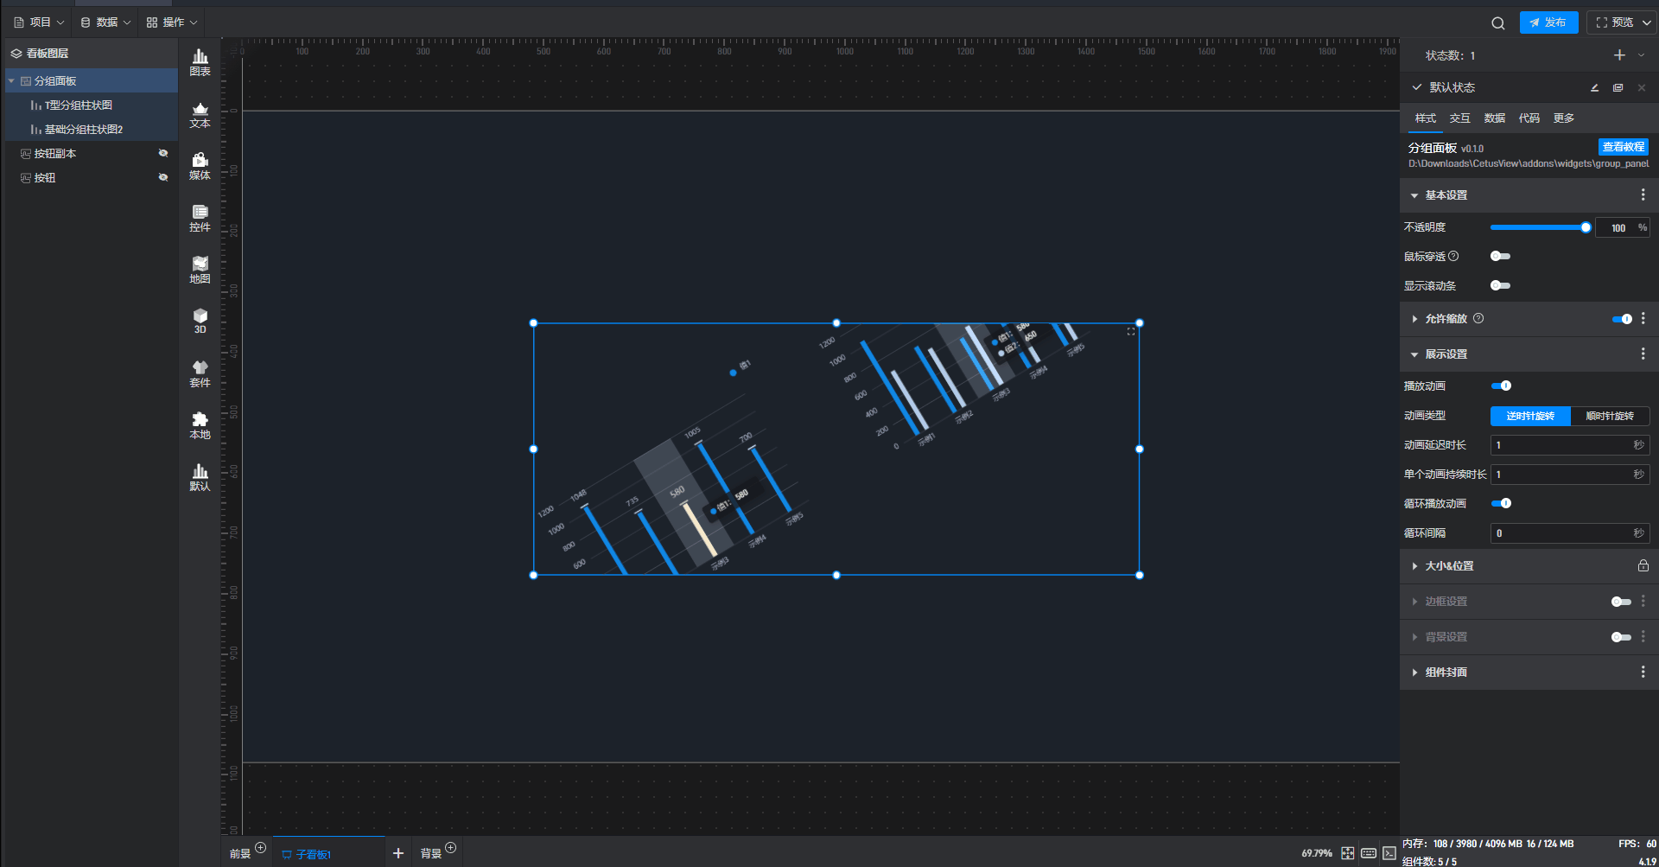Image resolution: width=1659 pixels, height=867 pixels.
Task: Click the fullscreen icon in the selected panel
Action: (1131, 332)
